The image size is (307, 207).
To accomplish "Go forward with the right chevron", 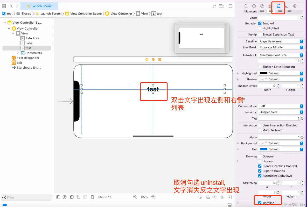I will tap(17, 6).
